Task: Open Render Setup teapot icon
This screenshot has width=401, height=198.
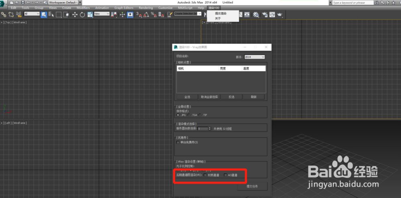Action: [x=265, y=14]
